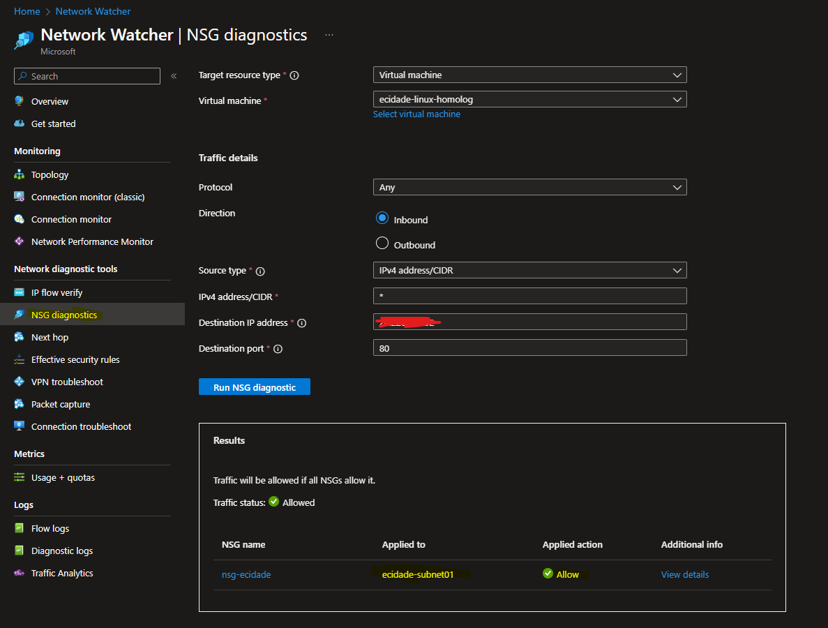The height and width of the screenshot is (628, 828).
Task: Click the Network Performance Monitor icon
Action: pyautogui.click(x=19, y=241)
